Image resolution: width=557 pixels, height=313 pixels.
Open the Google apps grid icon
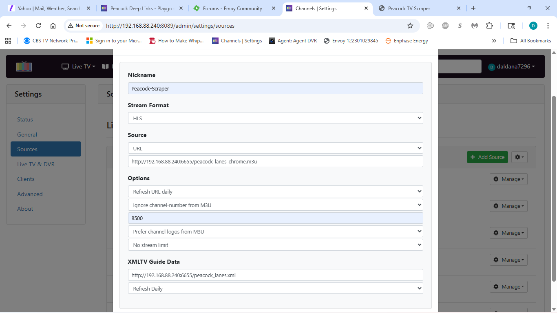(8, 41)
